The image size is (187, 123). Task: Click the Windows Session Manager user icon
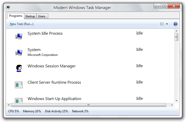pos(19,68)
